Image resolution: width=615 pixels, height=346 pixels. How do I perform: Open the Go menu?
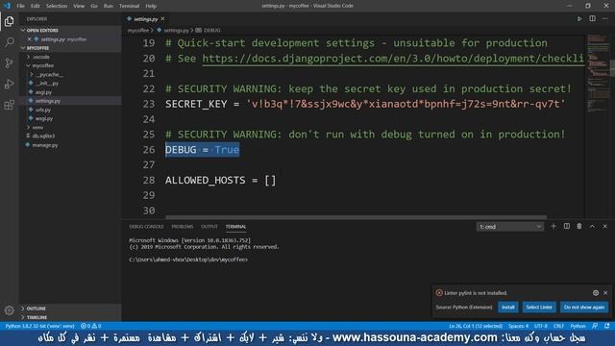tap(94, 6)
